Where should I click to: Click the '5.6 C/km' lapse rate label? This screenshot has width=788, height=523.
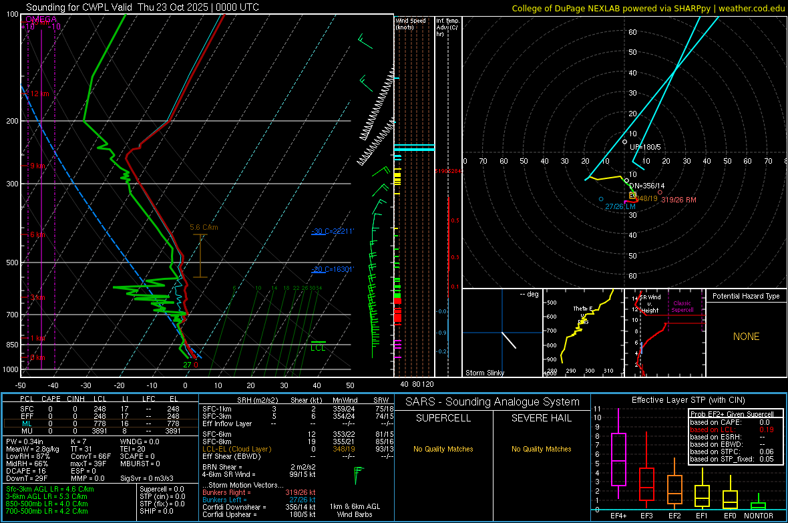coord(204,227)
